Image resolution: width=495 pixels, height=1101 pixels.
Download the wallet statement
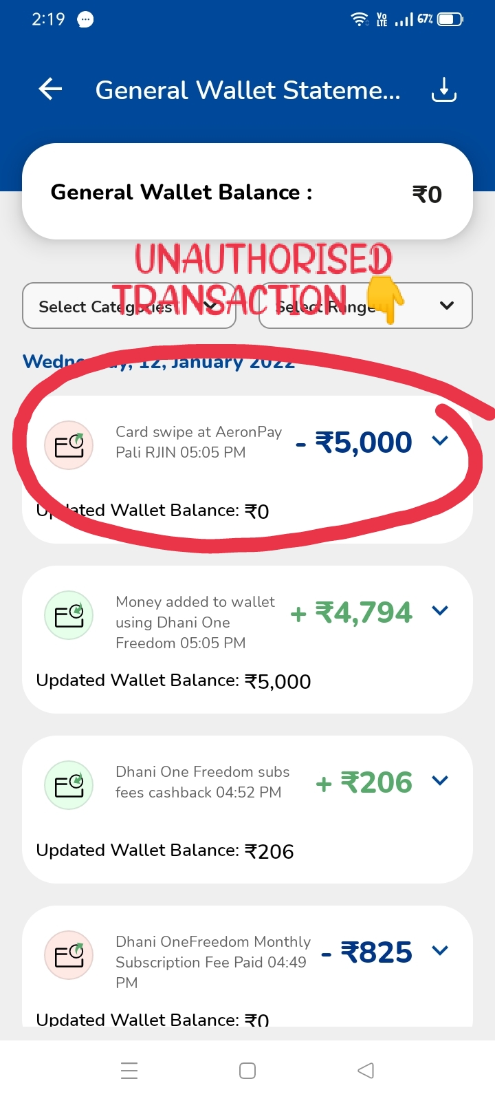pos(443,89)
